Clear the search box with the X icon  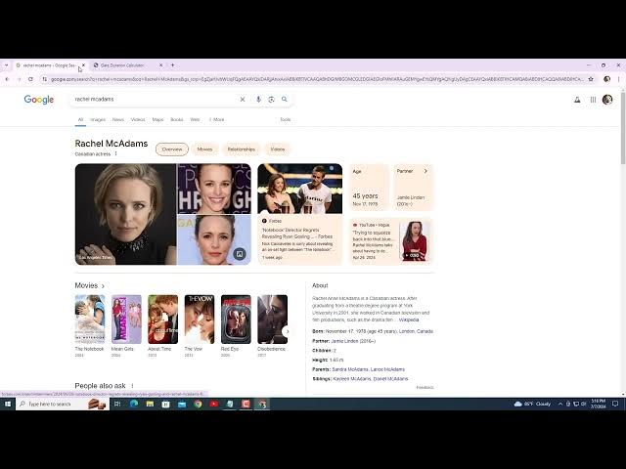point(243,100)
